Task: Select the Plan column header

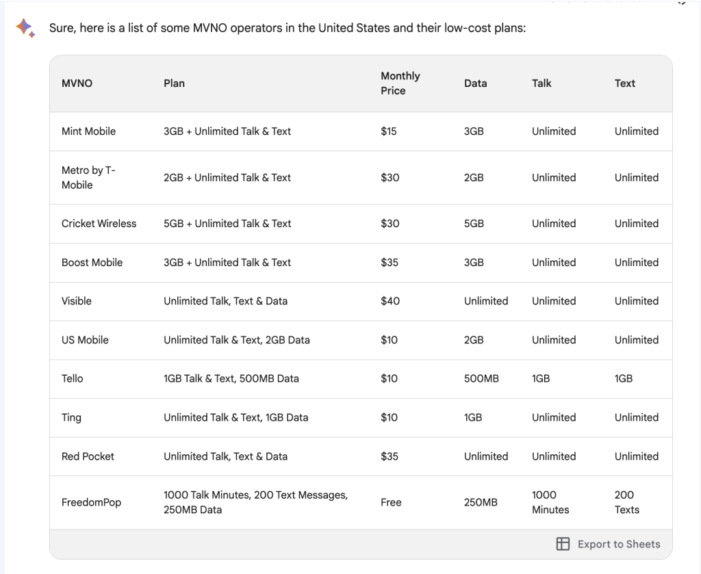Action: point(174,83)
